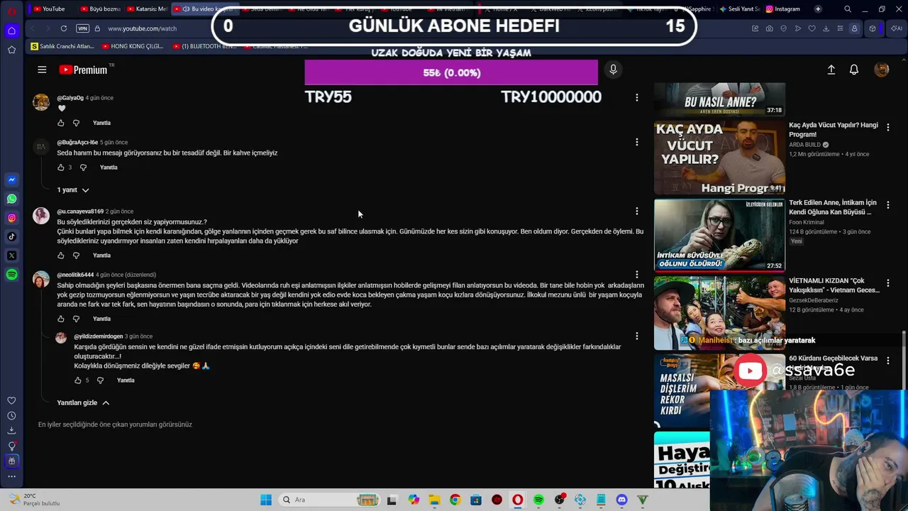The image size is (908, 511).
Task: Open the more-actions menu on @neolitik6444 comment
Action: (x=637, y=275)
